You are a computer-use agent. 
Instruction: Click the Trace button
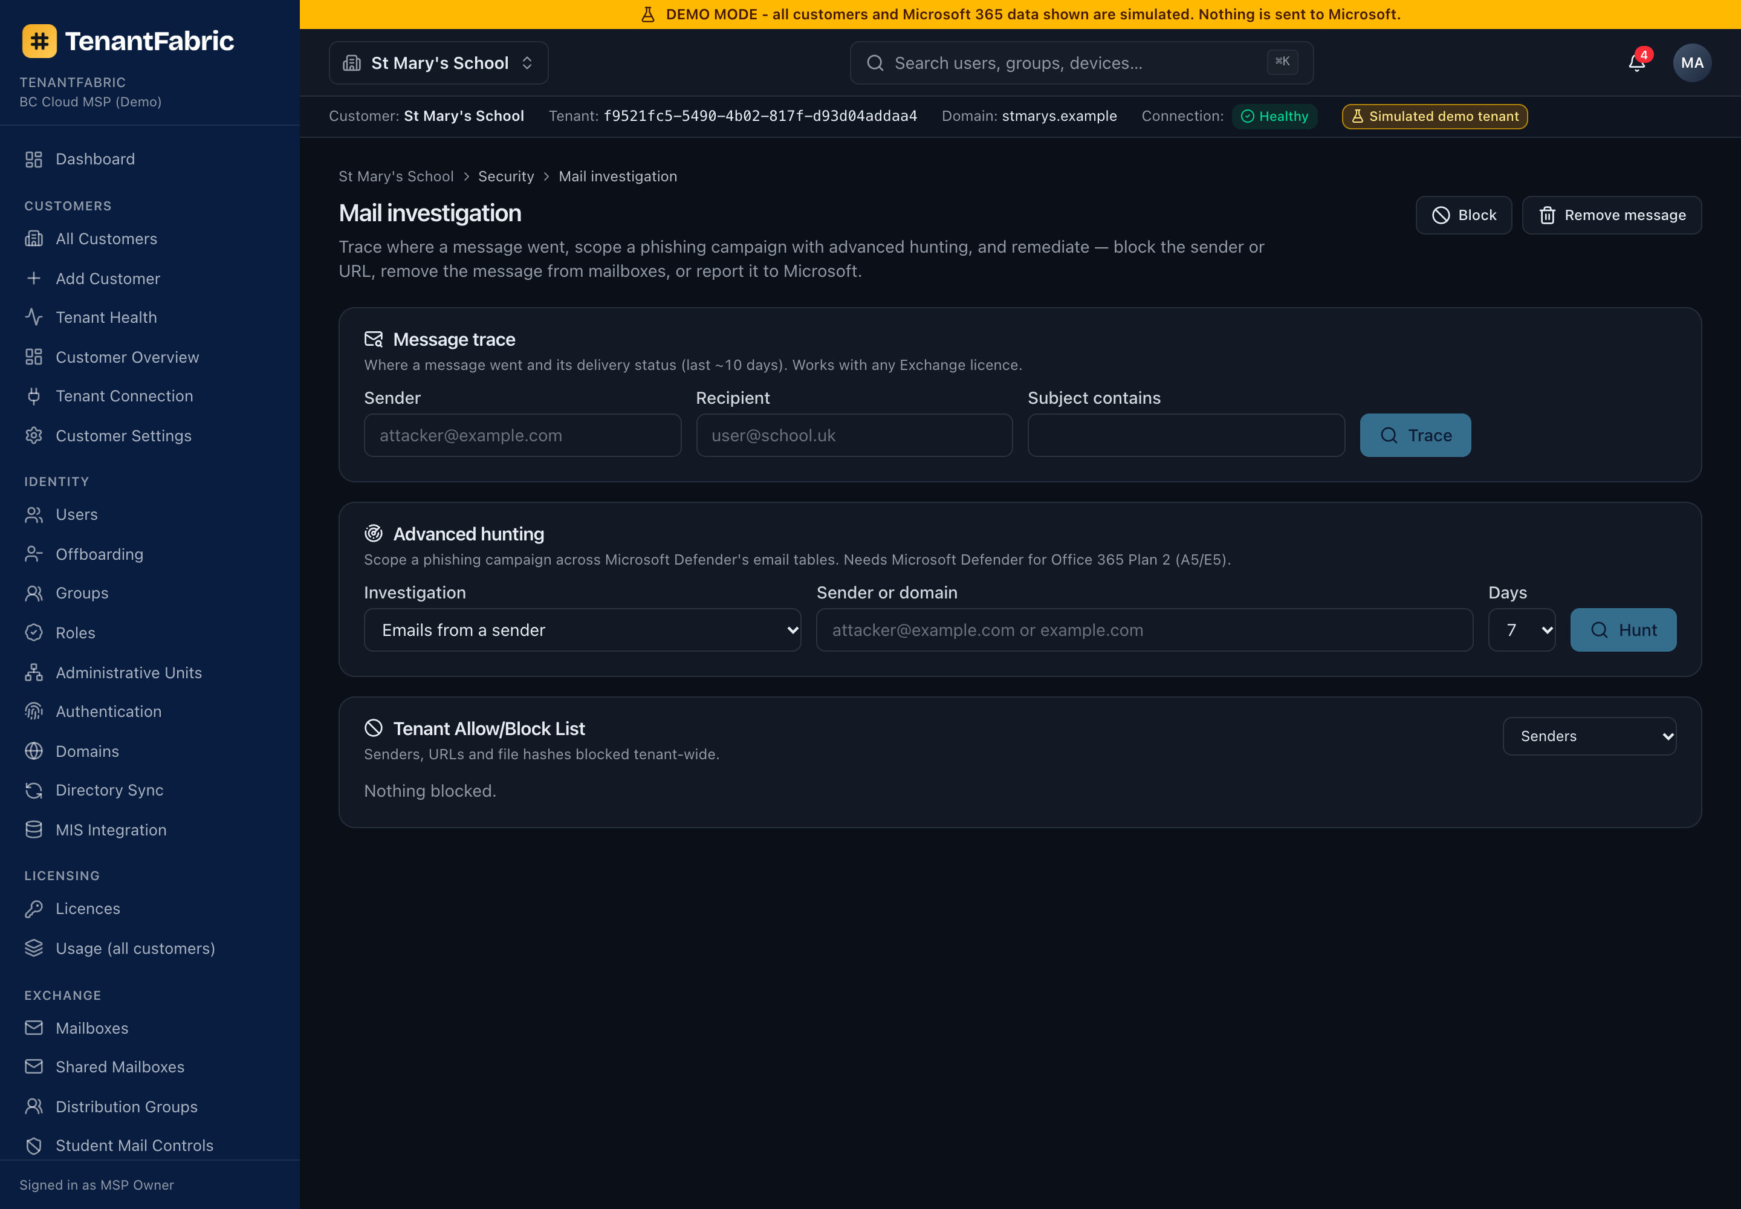(x=1415, y=436)
